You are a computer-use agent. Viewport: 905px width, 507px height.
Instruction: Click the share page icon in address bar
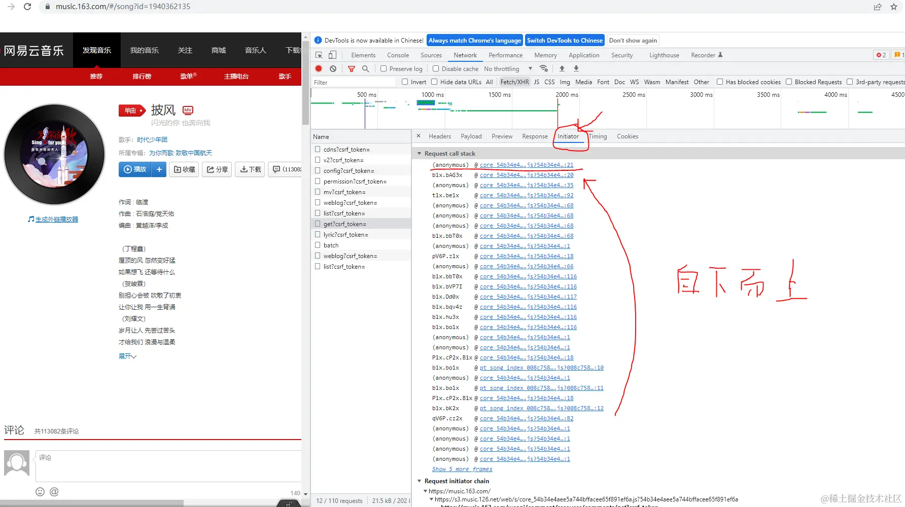click(878, 7)
